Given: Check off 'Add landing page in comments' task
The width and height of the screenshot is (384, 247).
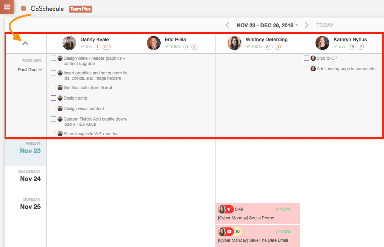Looking at the screenshot, I should tap(306, 69).
